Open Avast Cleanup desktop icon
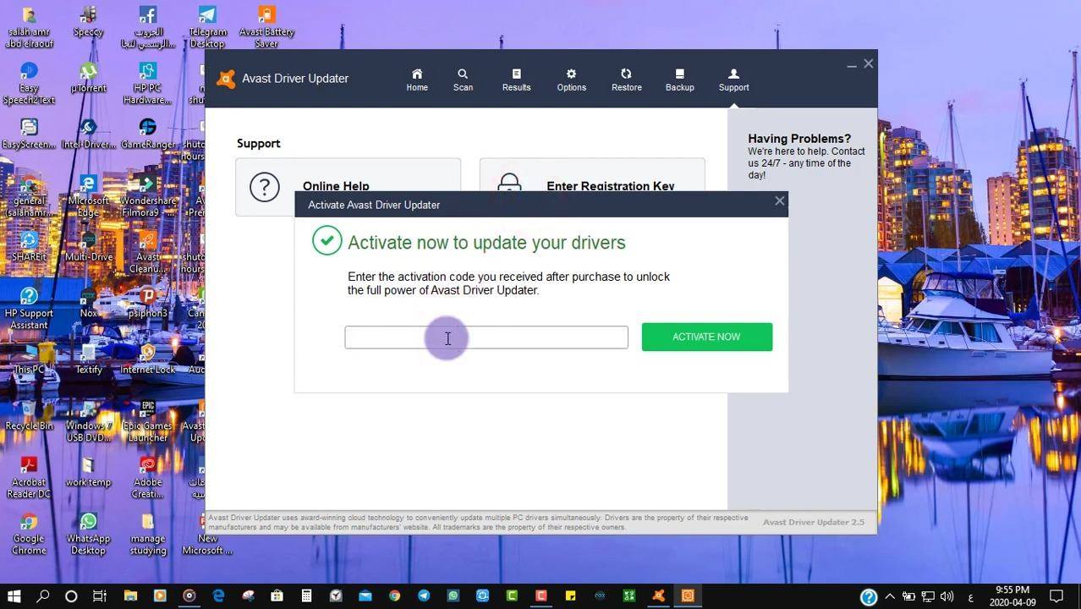Screen dimensions: 1081x609 [x=147, y=252]
